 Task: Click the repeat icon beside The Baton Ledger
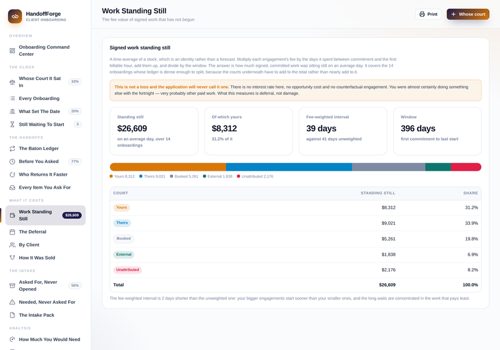12,149
